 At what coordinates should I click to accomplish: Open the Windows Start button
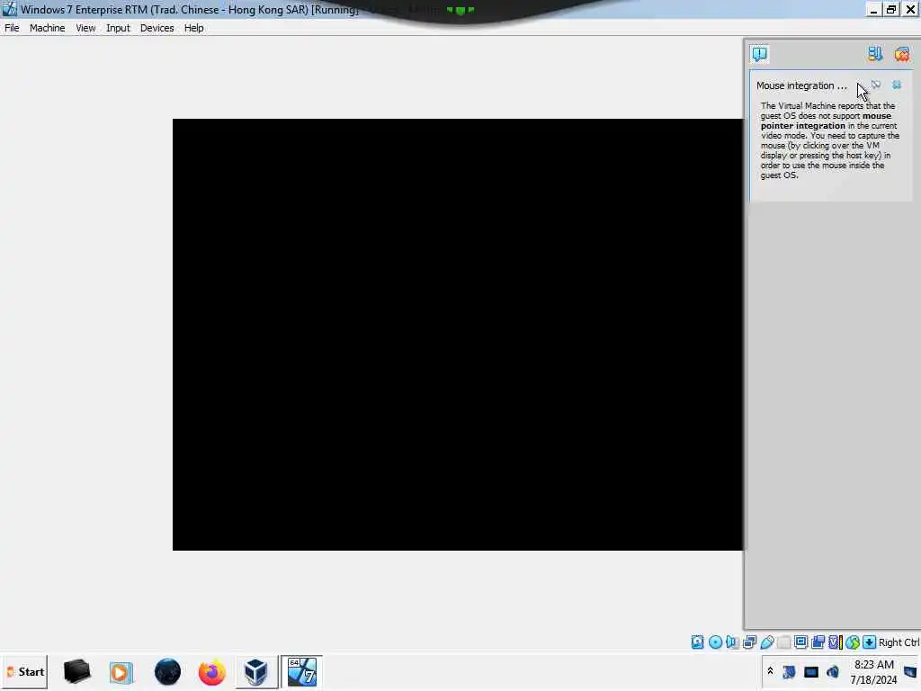(x=24, y=671)
